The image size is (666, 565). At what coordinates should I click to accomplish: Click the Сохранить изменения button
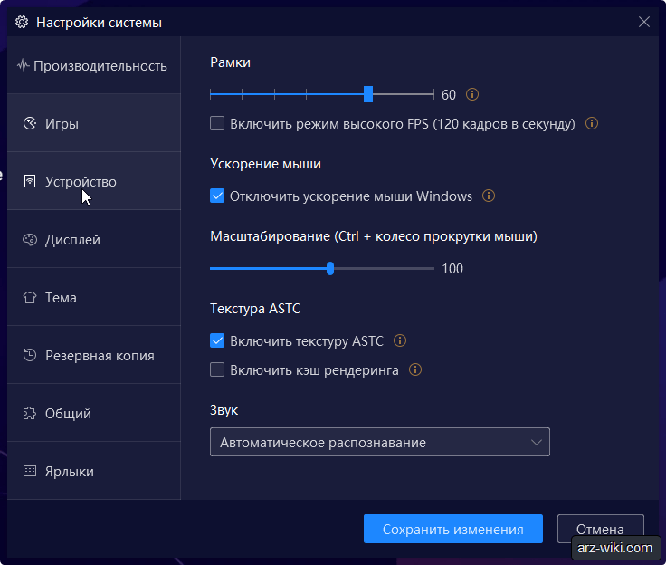[x=453, y=529]
